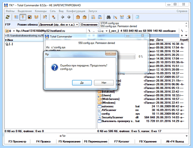Screen dimensions: 193x148
Task: Click the F3 Просмотр button
Action: 17,142
